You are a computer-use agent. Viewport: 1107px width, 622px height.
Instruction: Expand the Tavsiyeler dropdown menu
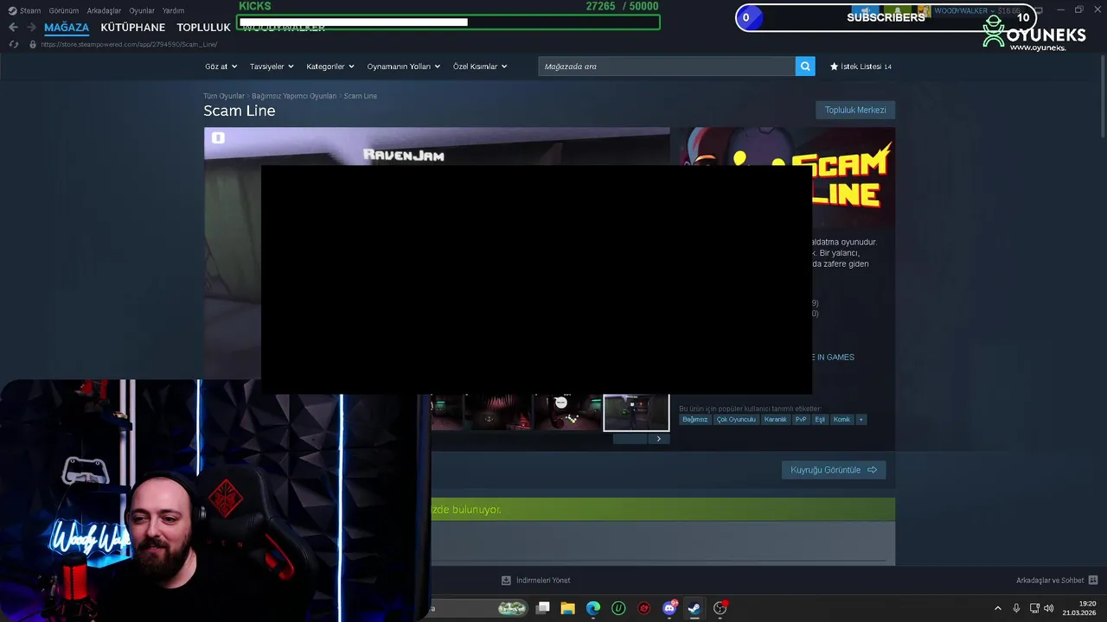click(272, 67)
